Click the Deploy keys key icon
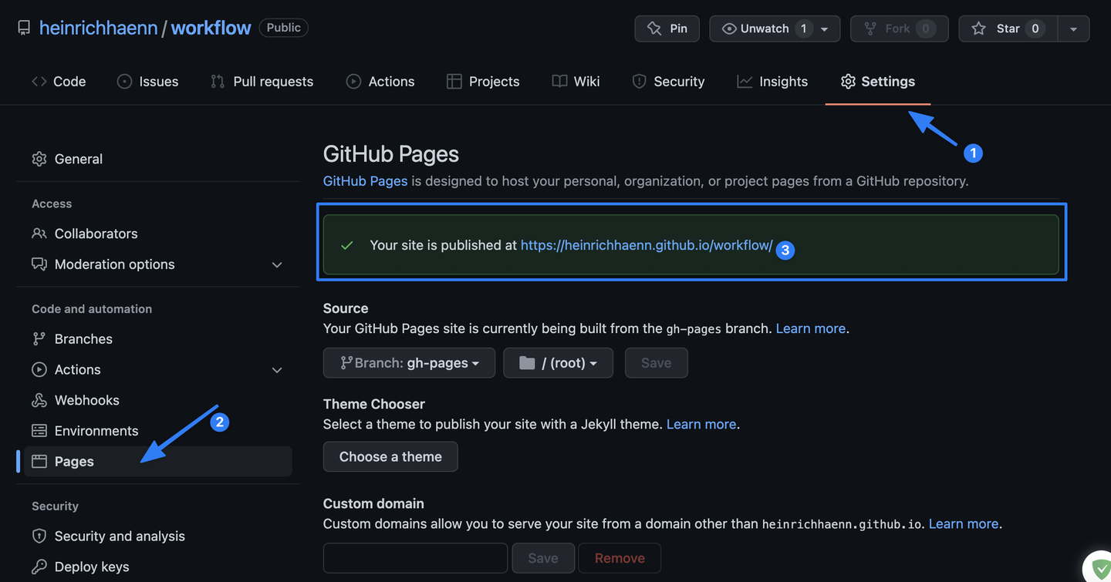Image resolution: width=1111 pixels, height=582 pixels. coord(39,567)
